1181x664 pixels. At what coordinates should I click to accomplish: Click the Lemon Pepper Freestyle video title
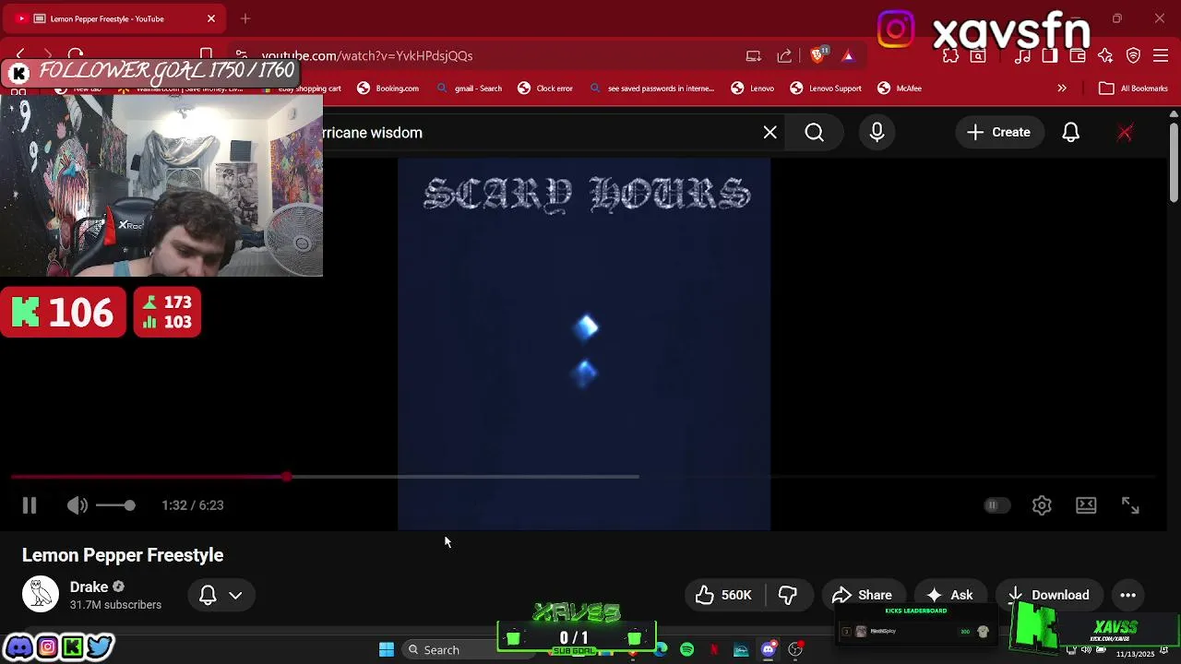click(x=123, y=555)
